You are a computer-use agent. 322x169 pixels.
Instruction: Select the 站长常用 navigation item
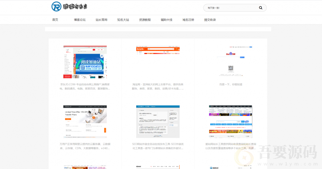coord(101,20)
